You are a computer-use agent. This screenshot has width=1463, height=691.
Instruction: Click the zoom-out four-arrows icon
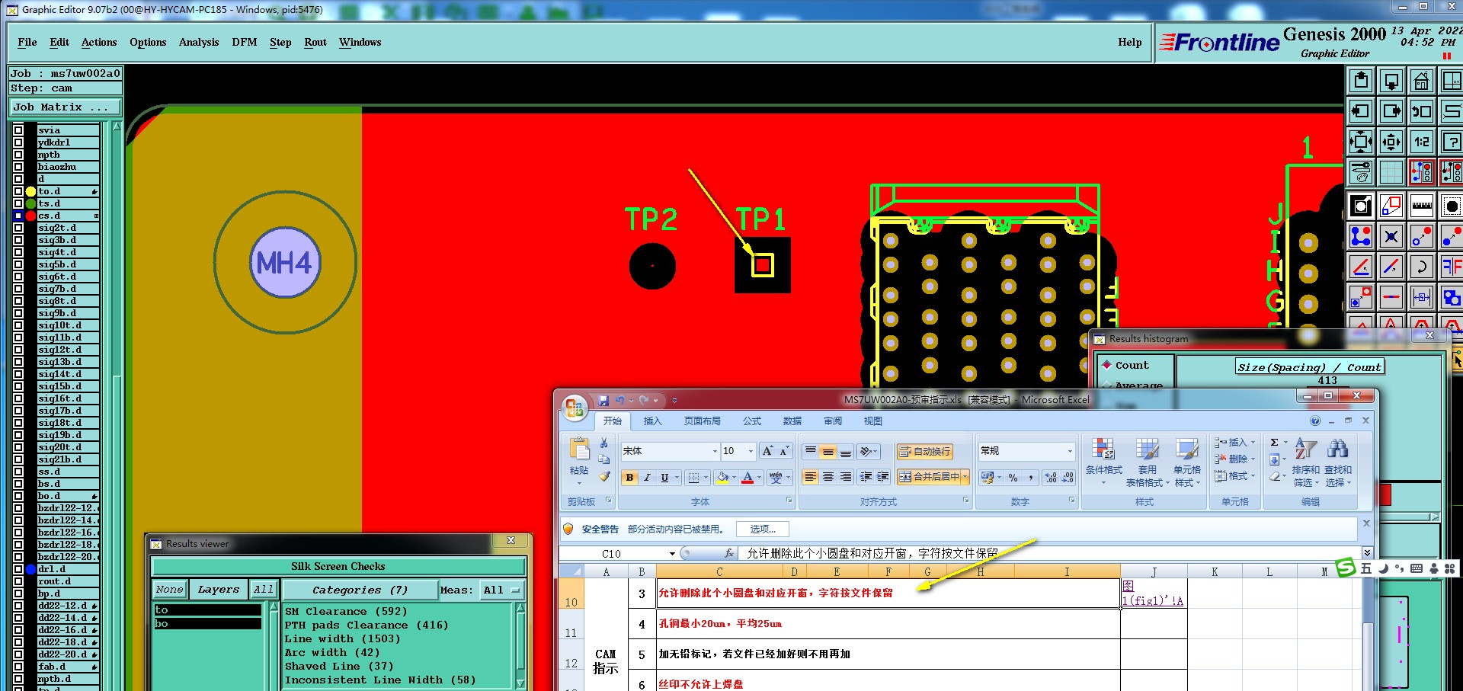(x=1360, y=142)
